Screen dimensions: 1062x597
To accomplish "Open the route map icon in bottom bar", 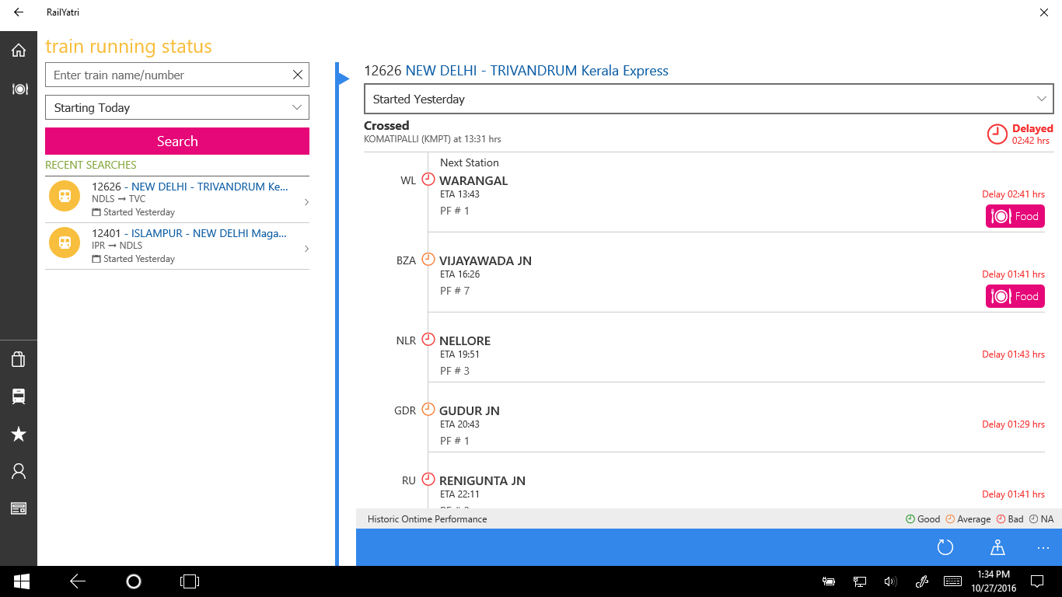I will pos(997,547).
